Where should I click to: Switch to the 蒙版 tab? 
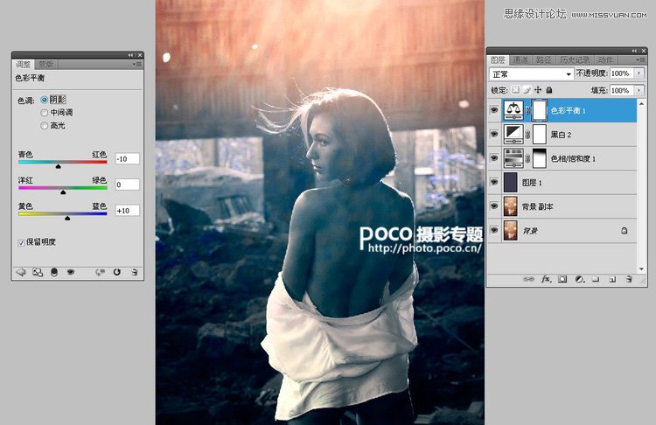(45, 65)
